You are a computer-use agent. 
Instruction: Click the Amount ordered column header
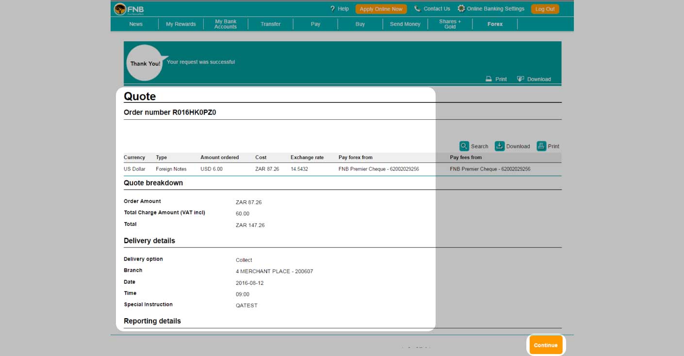tap(220, 158)
